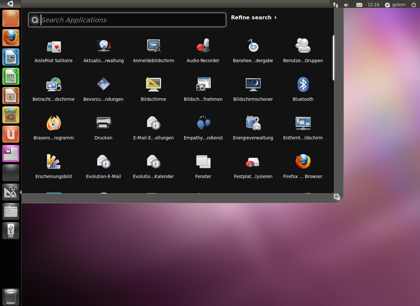This screenshot has width=420, height=306.
Task: Toggle dash size with the restore icon
Action: [x=337, y=197]
